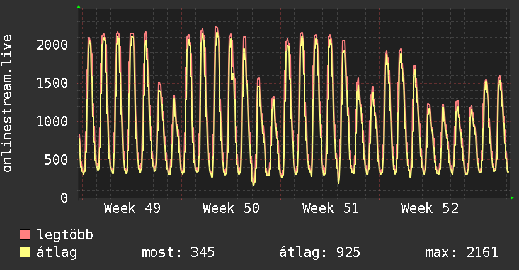Click the Week 49 axis label
The height and width of the screenshot is (270, 519).
132,208
